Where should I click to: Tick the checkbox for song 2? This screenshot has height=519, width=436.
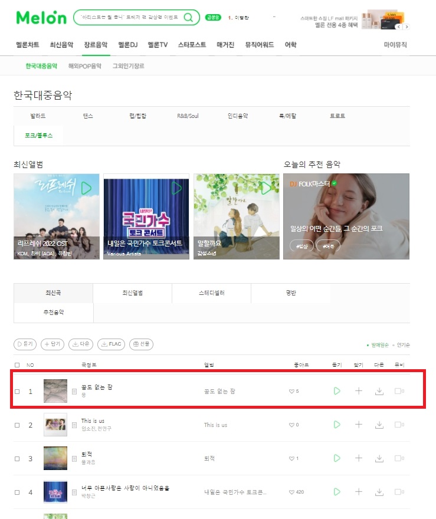coord(17,425)
